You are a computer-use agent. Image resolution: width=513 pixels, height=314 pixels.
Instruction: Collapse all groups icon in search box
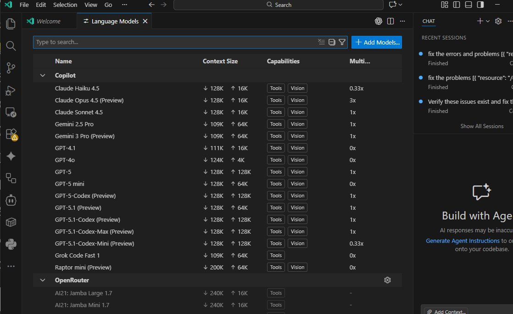point(332,42)
